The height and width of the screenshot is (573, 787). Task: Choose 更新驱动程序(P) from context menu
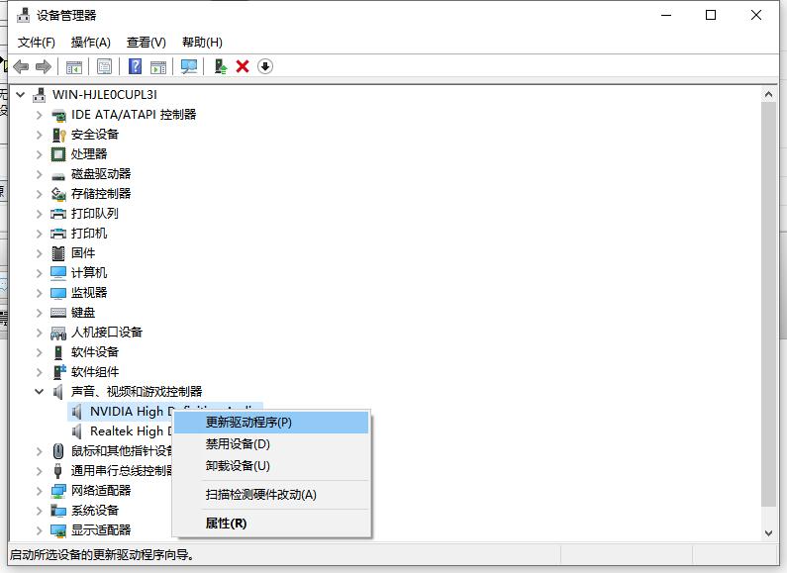coord(248,423)
